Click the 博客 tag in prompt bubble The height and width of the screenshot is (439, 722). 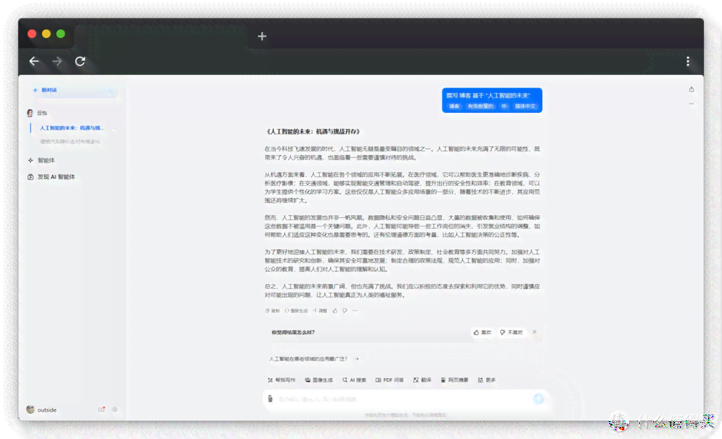(455, 106)
